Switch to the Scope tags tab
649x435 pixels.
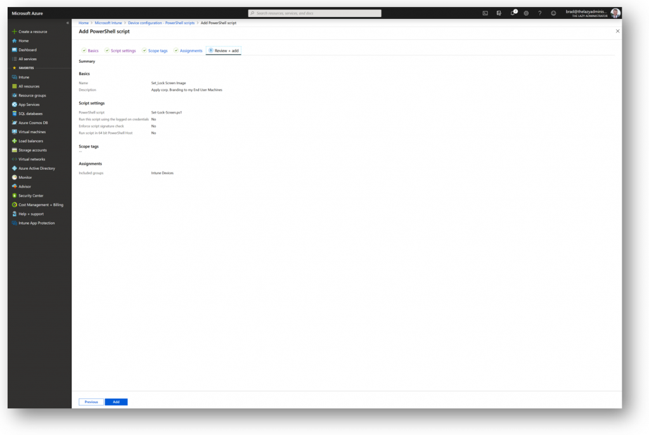[155, 51]
